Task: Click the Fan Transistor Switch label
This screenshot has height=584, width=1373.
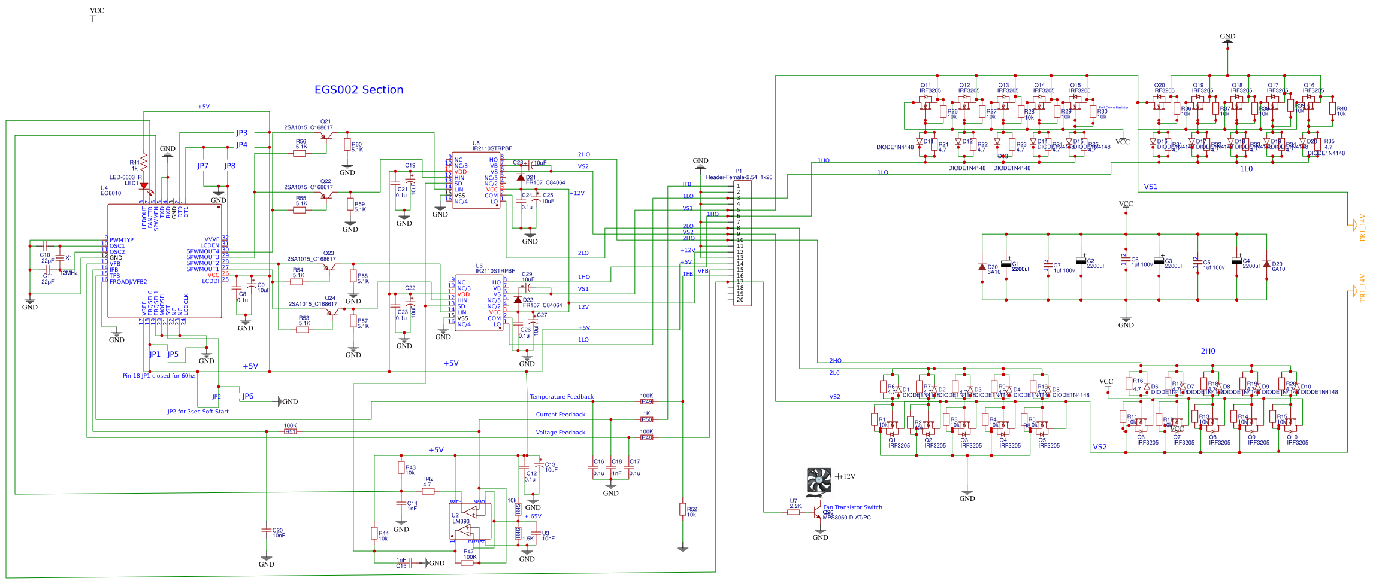Action: (852, 507)
